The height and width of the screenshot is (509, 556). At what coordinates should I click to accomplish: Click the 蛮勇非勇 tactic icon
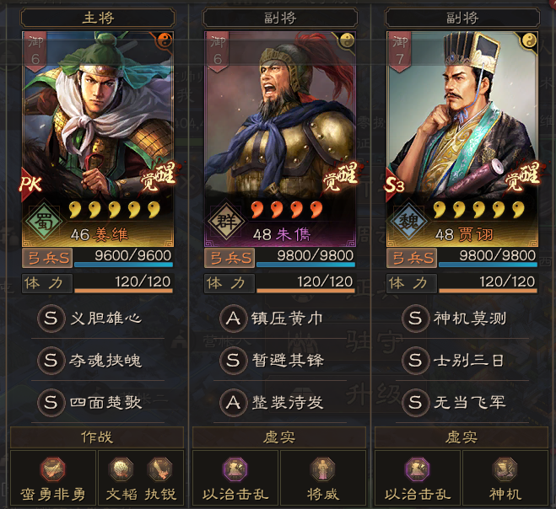tap(52, 469)
